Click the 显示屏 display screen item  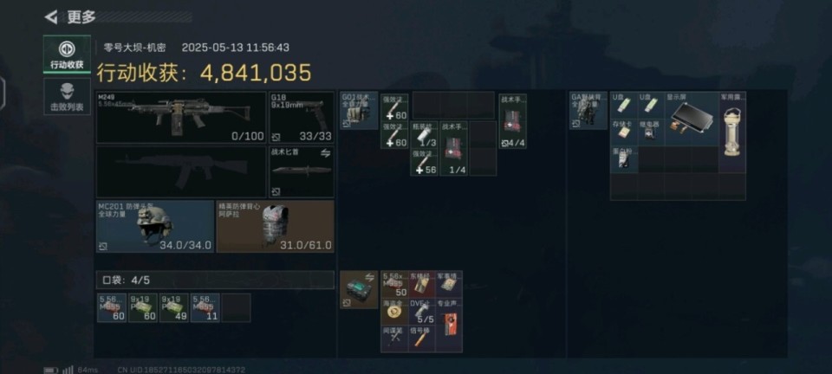[x=692, y=119]
